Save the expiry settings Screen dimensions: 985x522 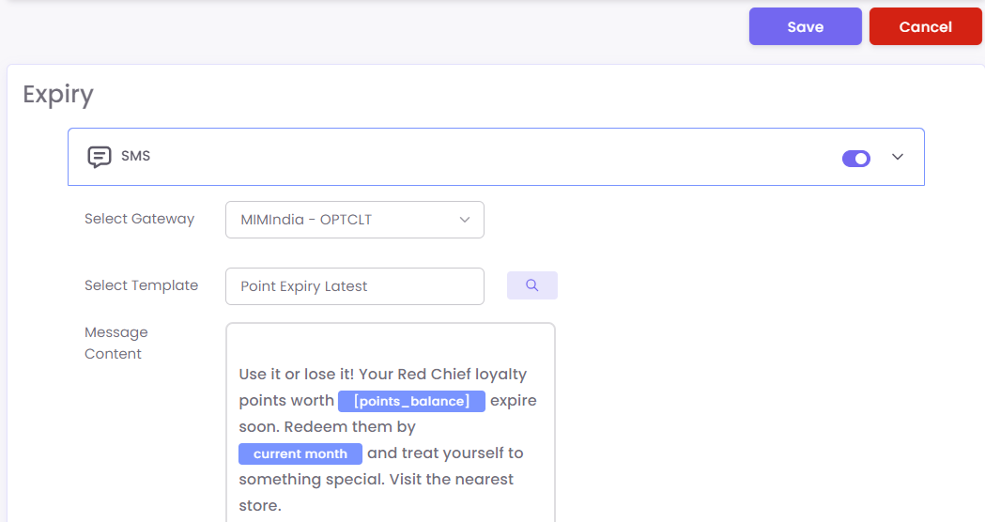click(x=805, y=27)
